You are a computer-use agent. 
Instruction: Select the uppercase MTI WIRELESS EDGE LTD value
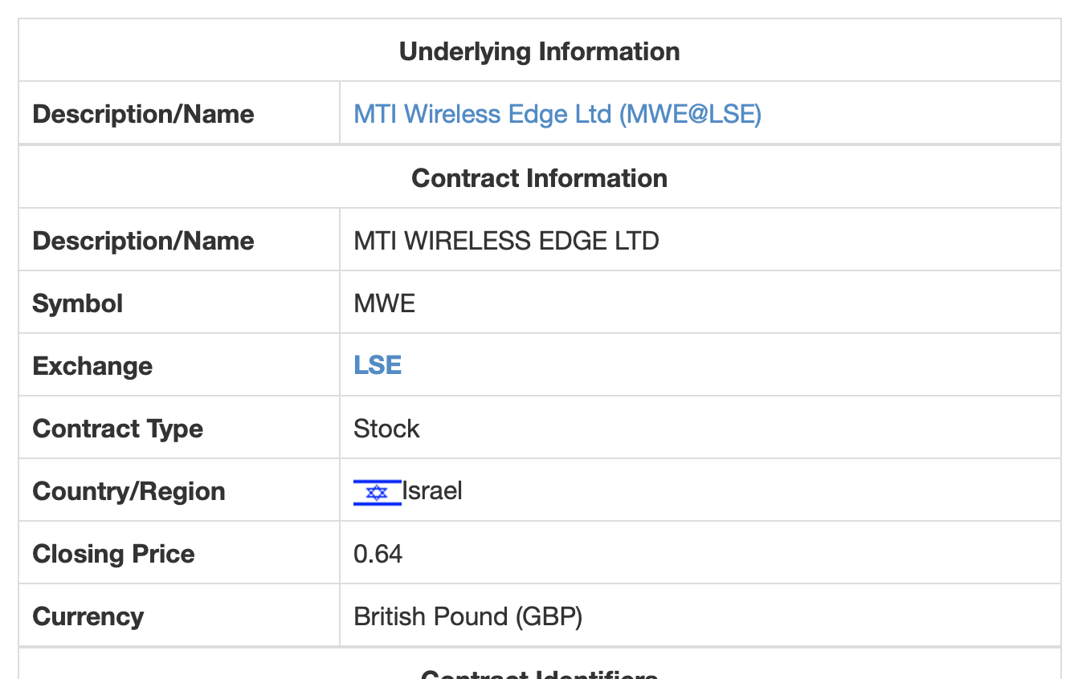506,241
